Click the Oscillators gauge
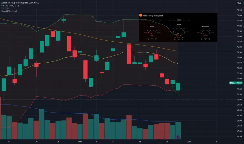Screen dimensions: 244x144 click(x=152, y=32)
